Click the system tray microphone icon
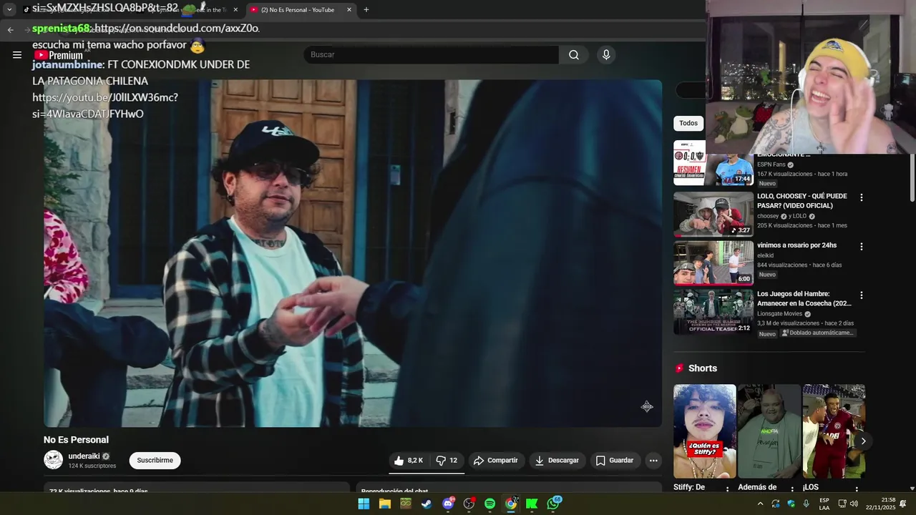Image resolution: width=916 pixels, height=515 pixels. [x=807, y=504]
